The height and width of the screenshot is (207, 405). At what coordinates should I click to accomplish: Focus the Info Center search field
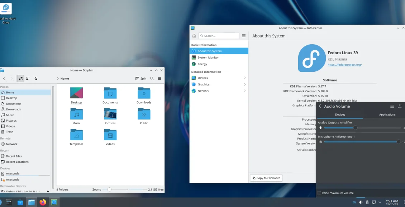click(219, 36)
